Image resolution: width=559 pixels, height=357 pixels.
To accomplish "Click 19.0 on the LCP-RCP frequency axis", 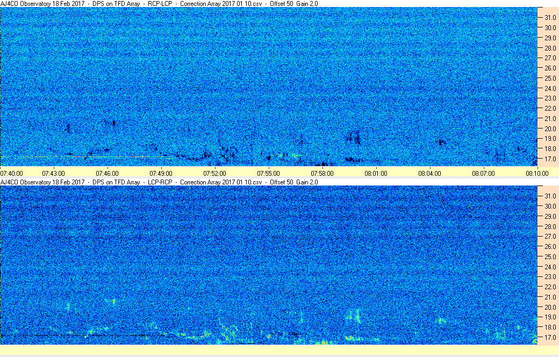I will [x=550, y=317].
